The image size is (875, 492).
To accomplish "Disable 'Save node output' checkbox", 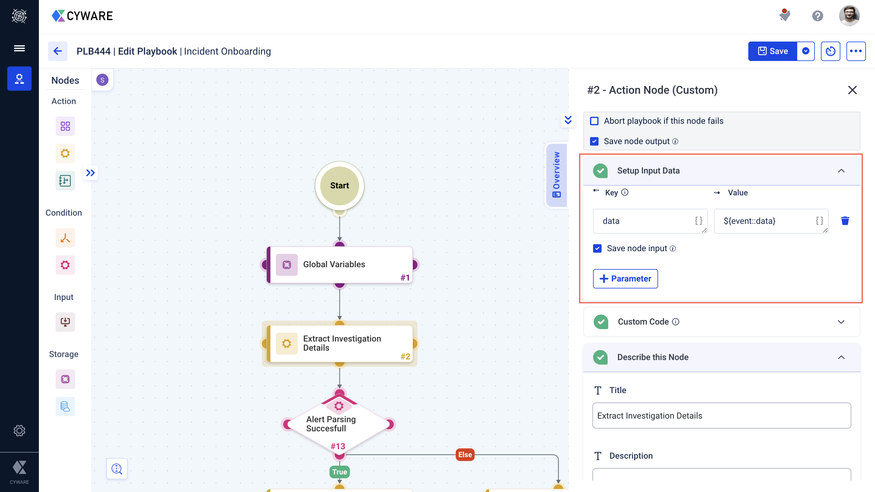I will point(595,141).
